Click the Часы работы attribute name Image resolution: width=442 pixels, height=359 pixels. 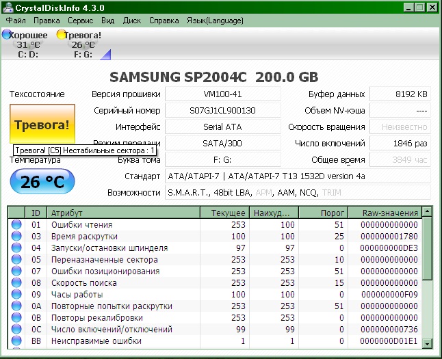[x=77, y=295]
